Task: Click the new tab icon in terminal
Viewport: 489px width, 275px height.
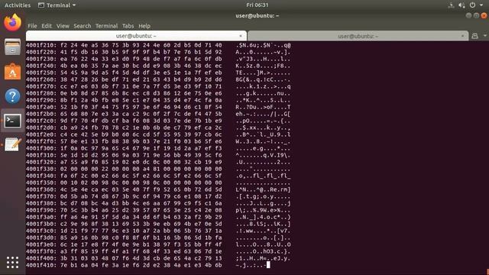Action: [x=474, y=36]
